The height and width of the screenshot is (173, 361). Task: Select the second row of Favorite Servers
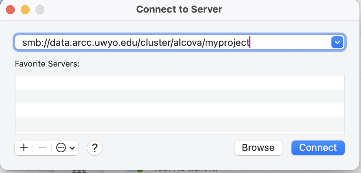[180, 96]
